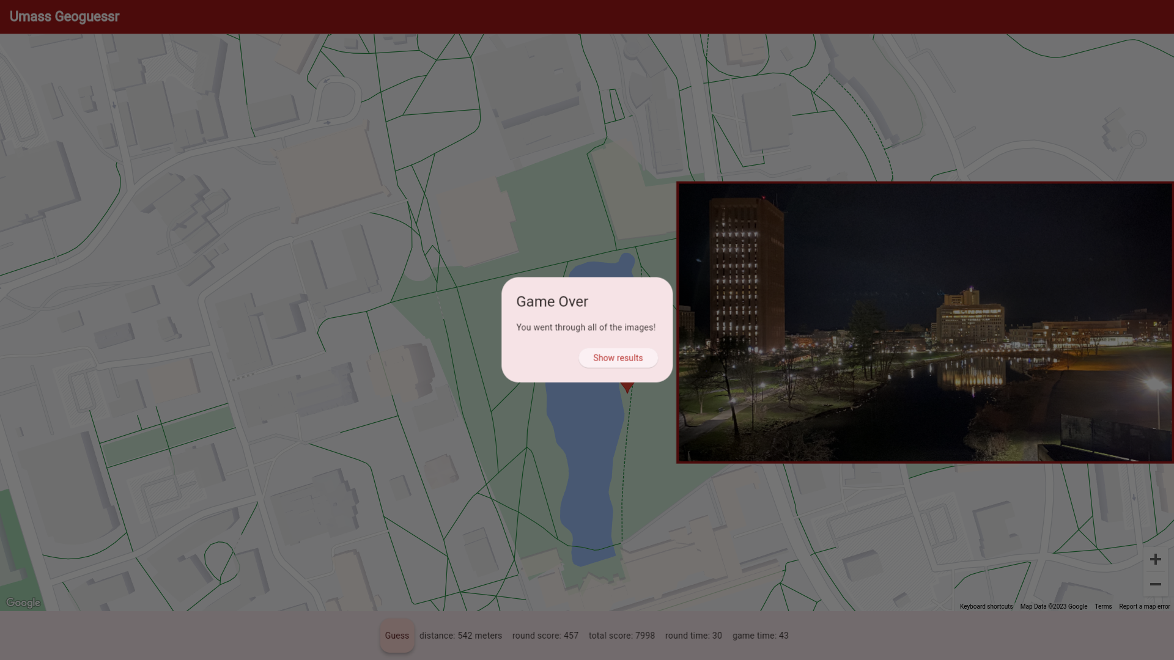The height and width of the screenshot is (660, 1174).
Task: Open the Terms link
Action: point(1102,606)
